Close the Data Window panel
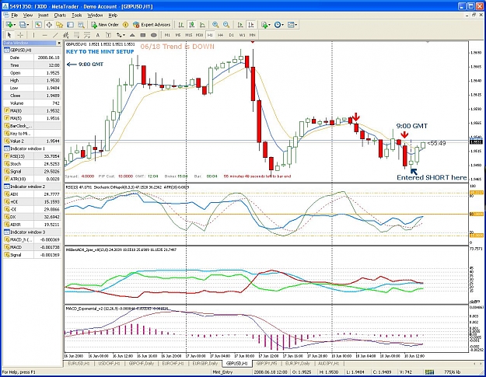Viewport: 486px width, 377px height. coord(59,43)
